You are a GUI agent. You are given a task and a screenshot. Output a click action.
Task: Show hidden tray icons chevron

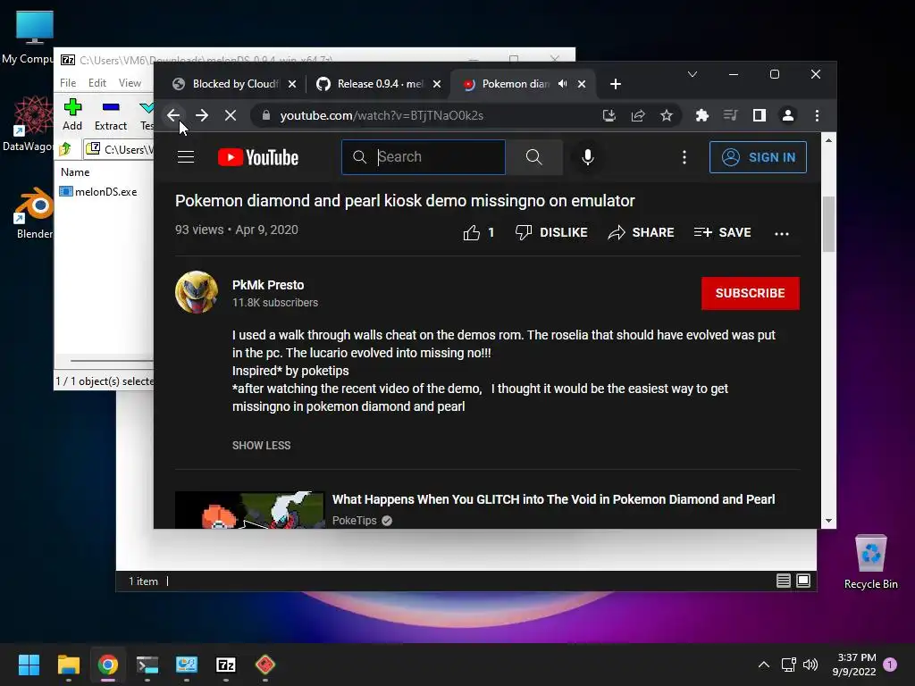pyautogui.click(x=763, y=665)
